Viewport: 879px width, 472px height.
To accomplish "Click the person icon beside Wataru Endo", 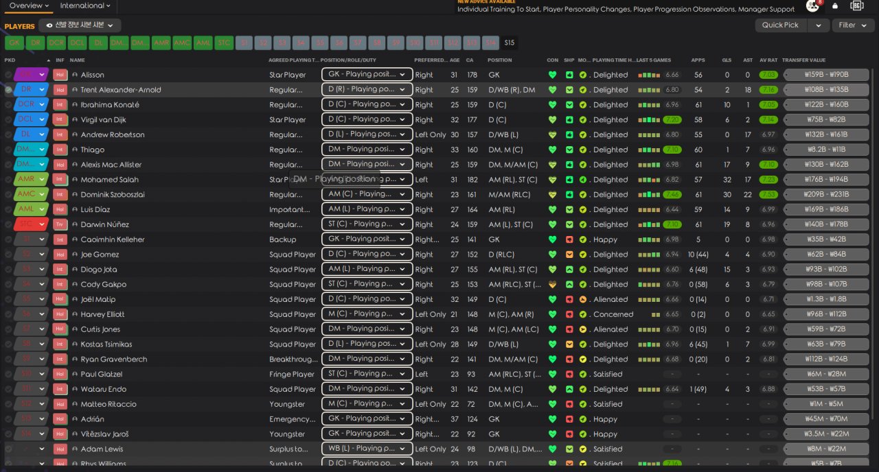I will tap(75, 389).
